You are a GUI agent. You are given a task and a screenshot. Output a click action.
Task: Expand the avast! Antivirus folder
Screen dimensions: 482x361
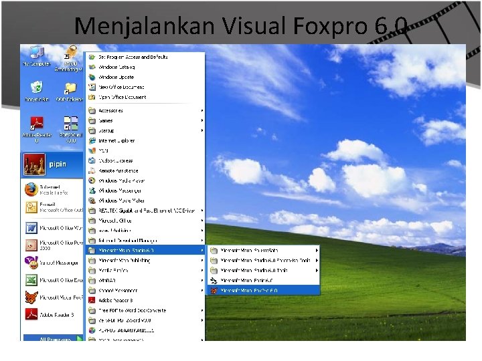point(145,231)
